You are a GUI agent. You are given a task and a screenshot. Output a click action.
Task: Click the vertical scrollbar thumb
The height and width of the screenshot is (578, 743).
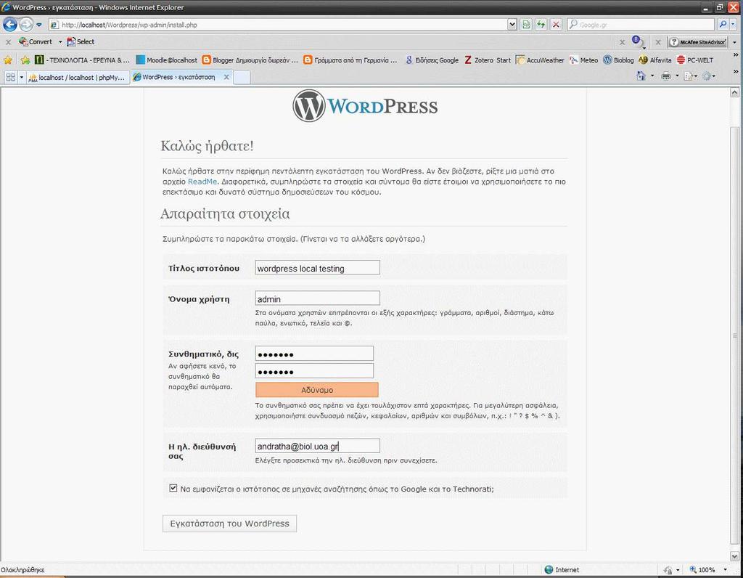(x=734, y=335)
